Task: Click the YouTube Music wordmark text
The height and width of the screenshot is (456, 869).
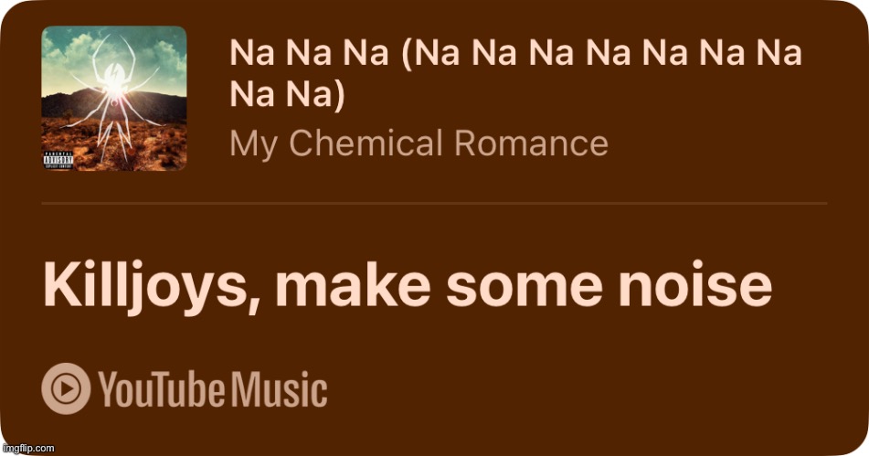Action: [213, 389]
